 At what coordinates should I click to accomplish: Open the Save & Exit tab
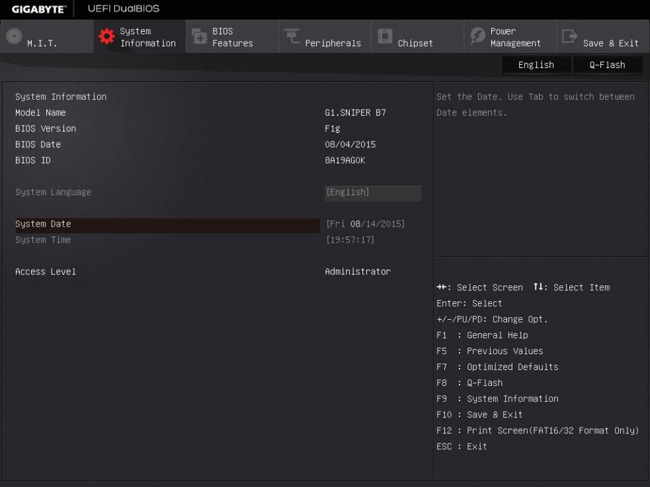[604, 36]
